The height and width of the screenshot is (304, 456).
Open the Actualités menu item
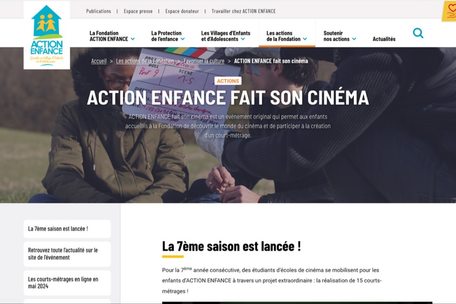pos(384,39)
